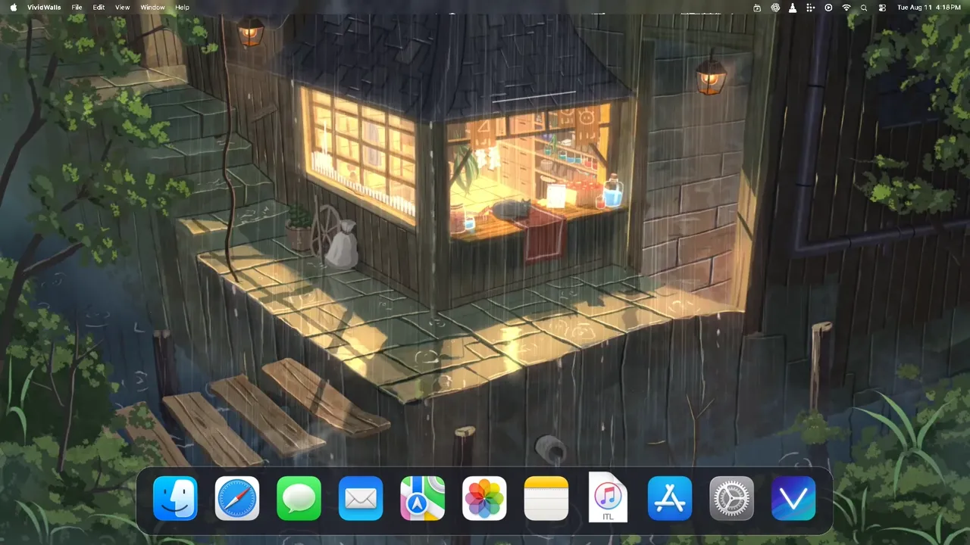Open System Settings from the Dock
The width and height of the screenshot is (970, 545).
[732, 499]
